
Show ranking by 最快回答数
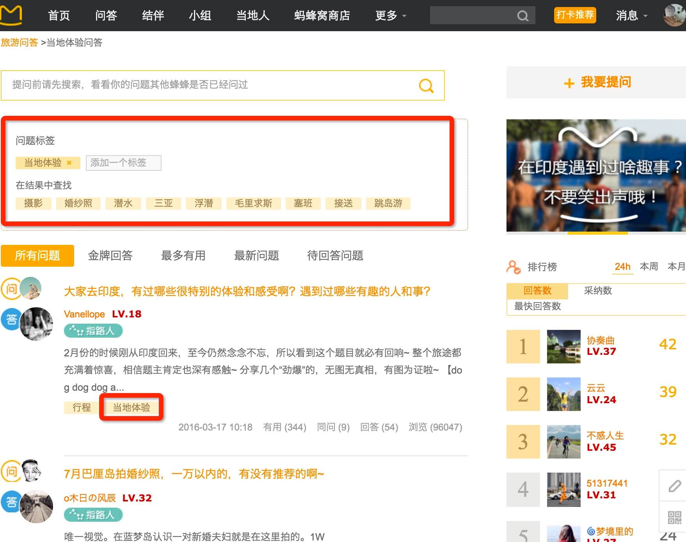click(x=537, y=306)
